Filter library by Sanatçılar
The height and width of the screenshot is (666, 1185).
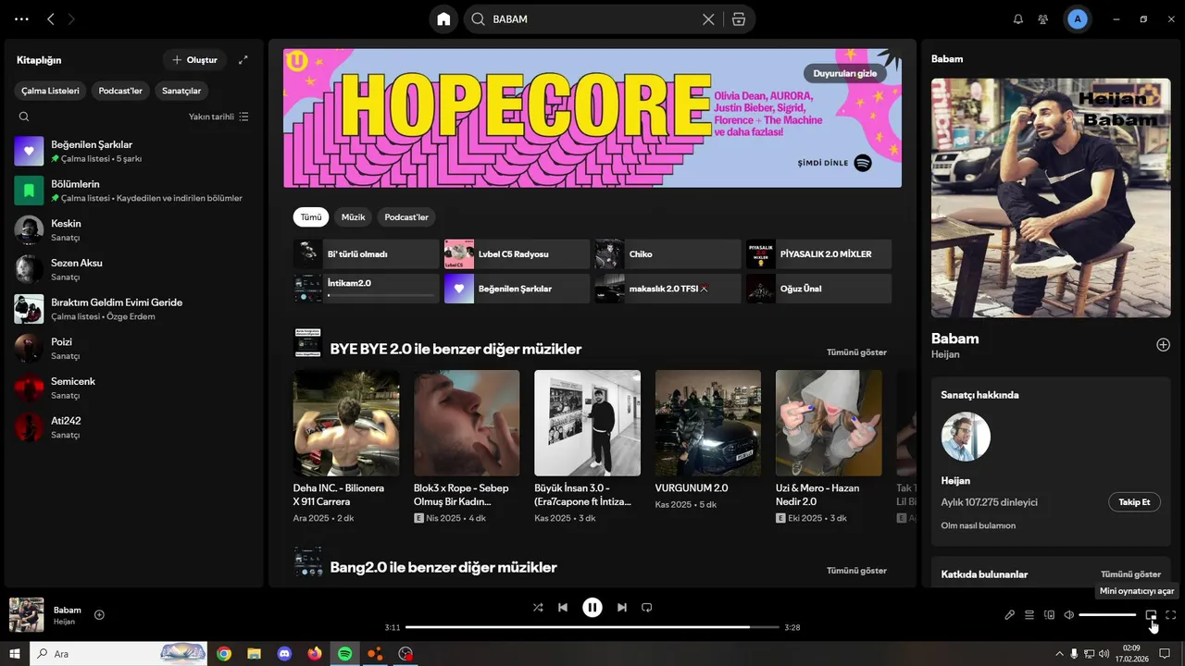point(181,91)
